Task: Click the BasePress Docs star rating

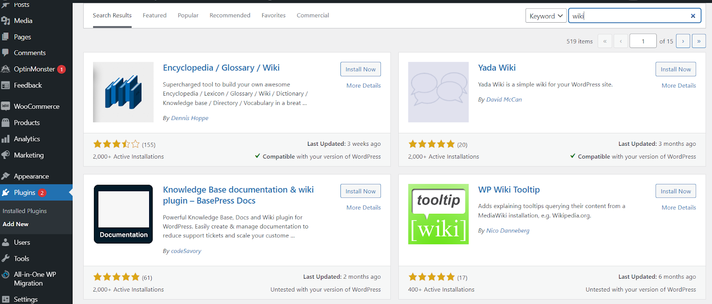Action: (116, 277)
